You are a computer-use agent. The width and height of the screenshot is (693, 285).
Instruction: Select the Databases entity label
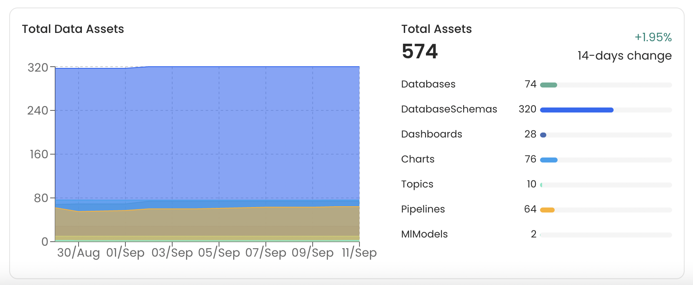click(x=428, y=84)
